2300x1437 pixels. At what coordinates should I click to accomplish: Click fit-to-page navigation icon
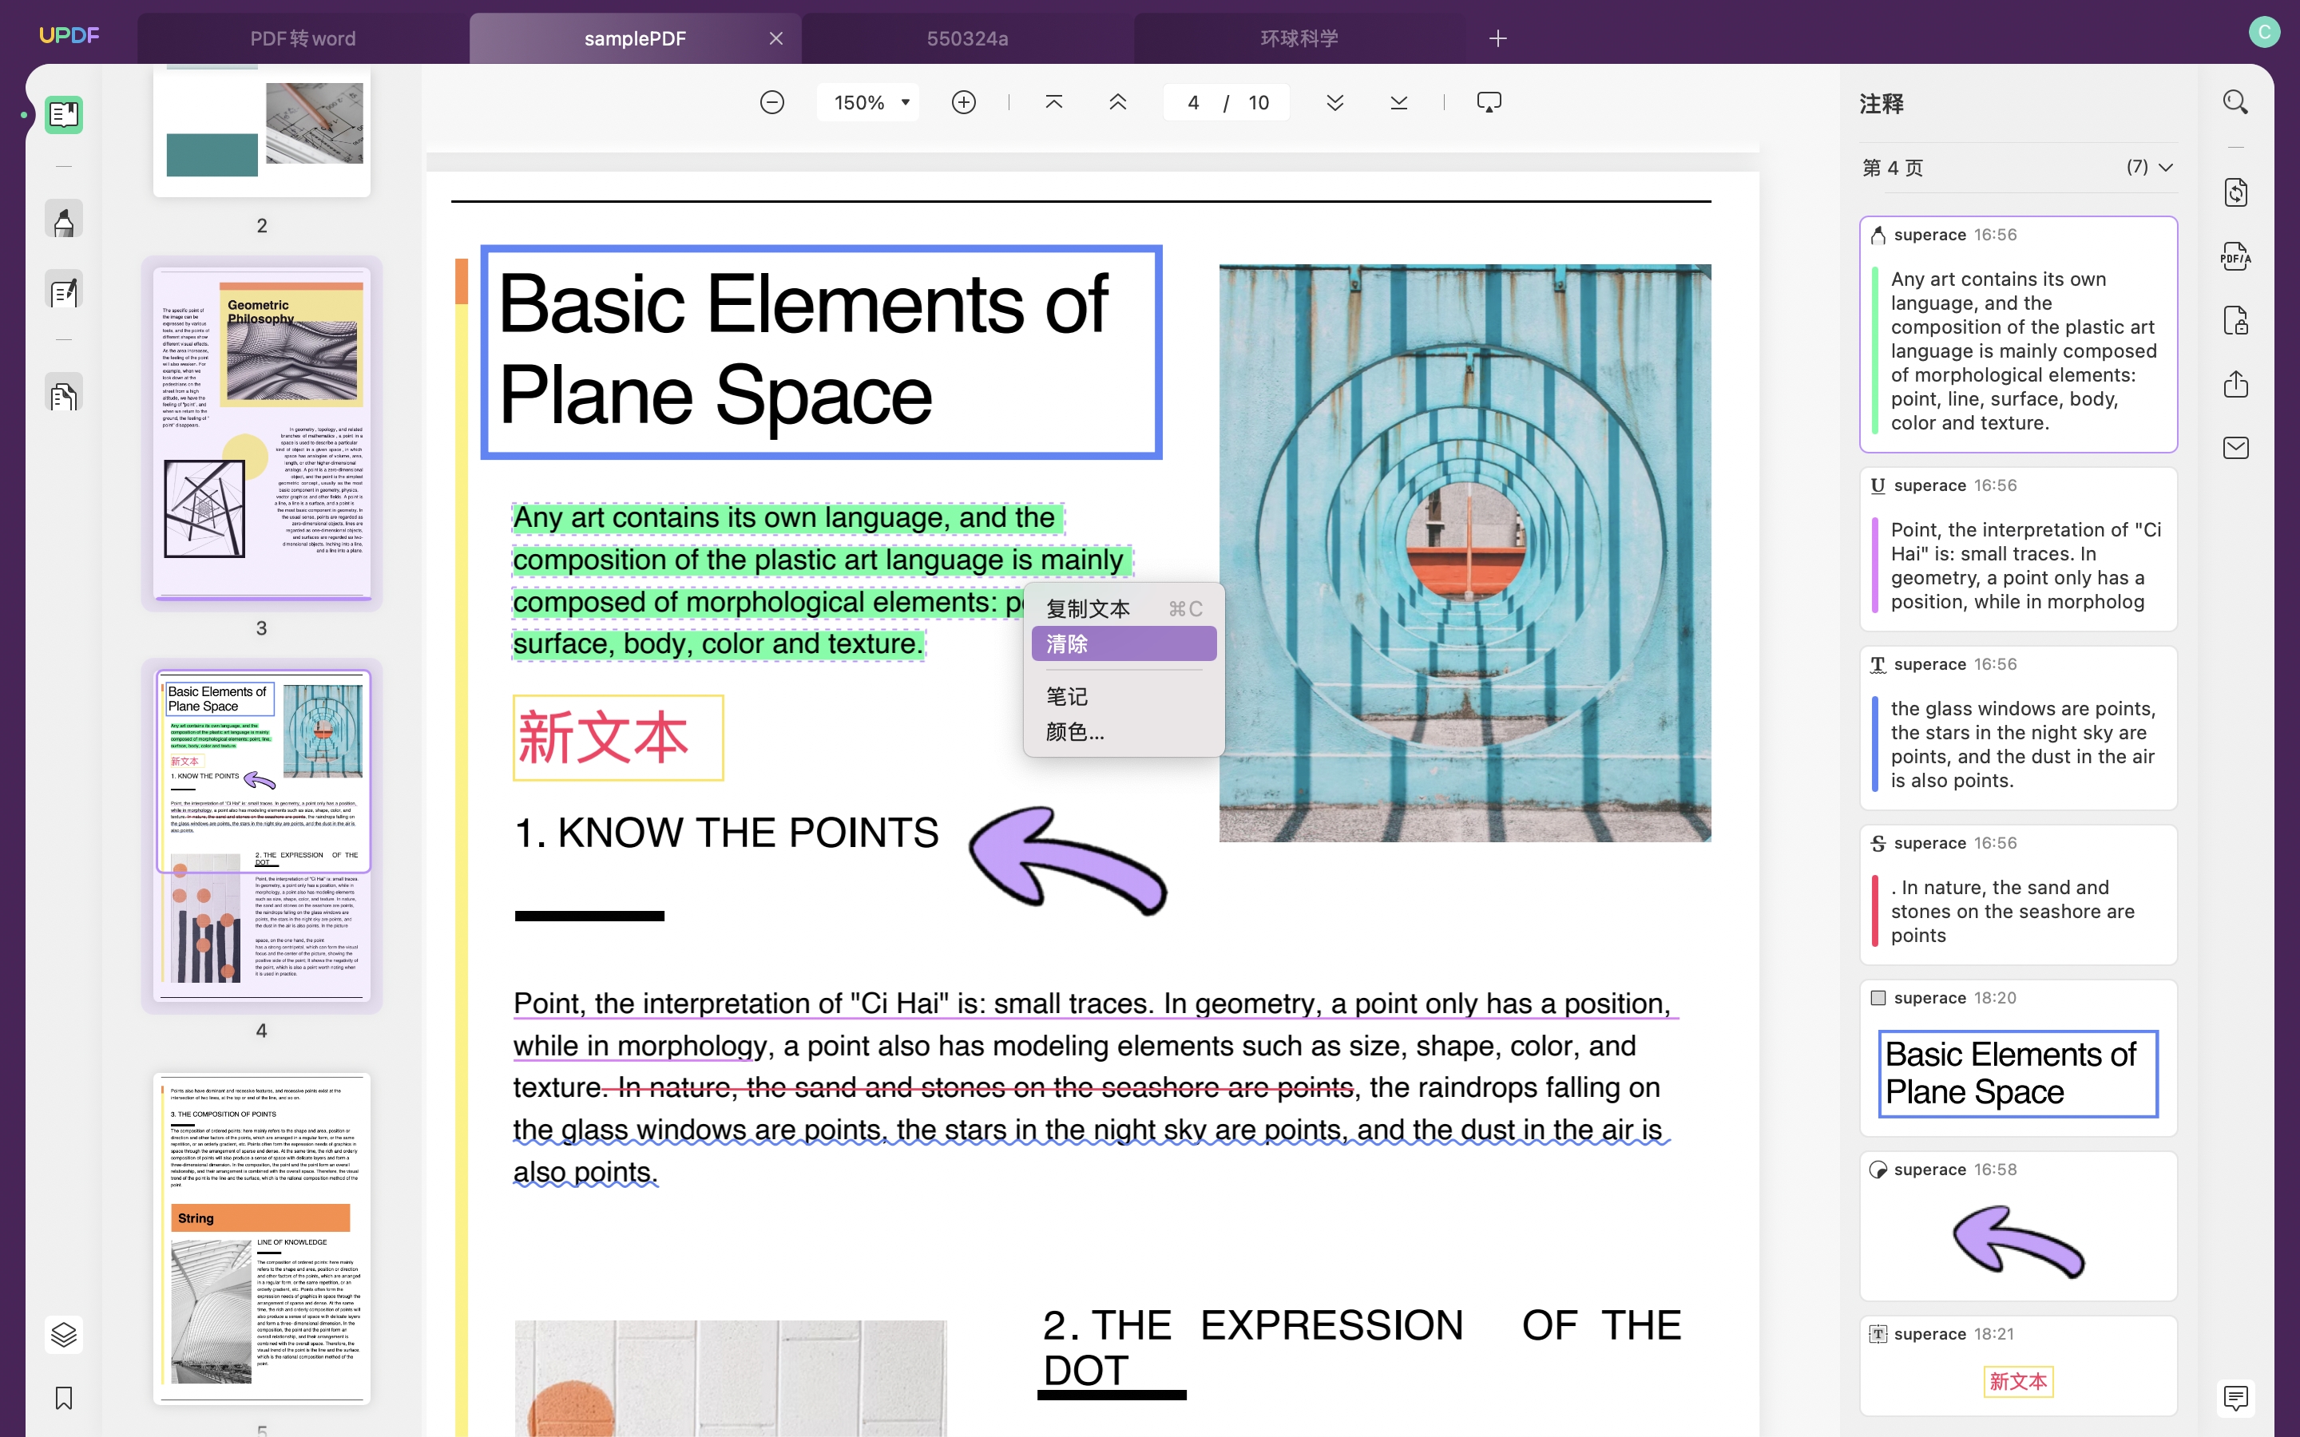click(1490, 105)
